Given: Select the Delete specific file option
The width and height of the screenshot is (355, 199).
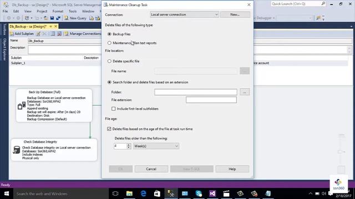Looking at the screenshot, I should coord(110,61).
